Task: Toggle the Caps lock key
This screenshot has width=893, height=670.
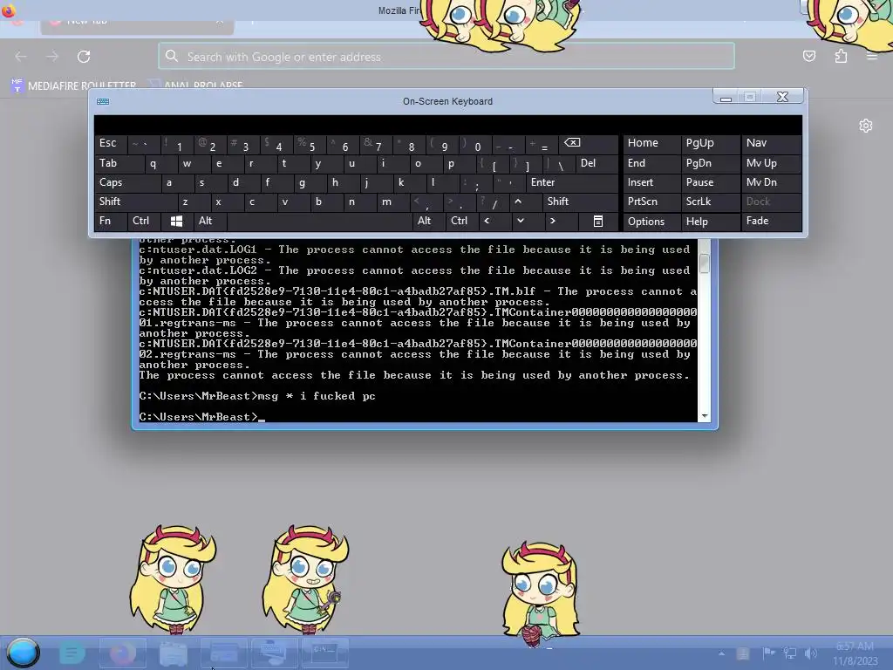Action: coord(127,182)
